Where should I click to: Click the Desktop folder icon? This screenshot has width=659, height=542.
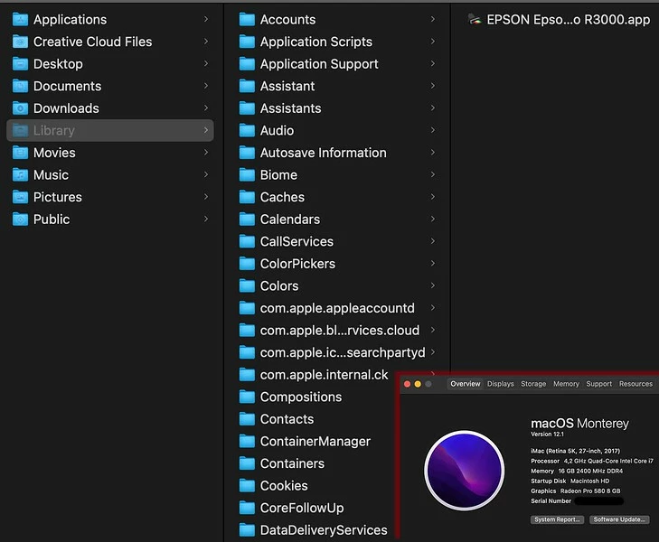(20, 64)
